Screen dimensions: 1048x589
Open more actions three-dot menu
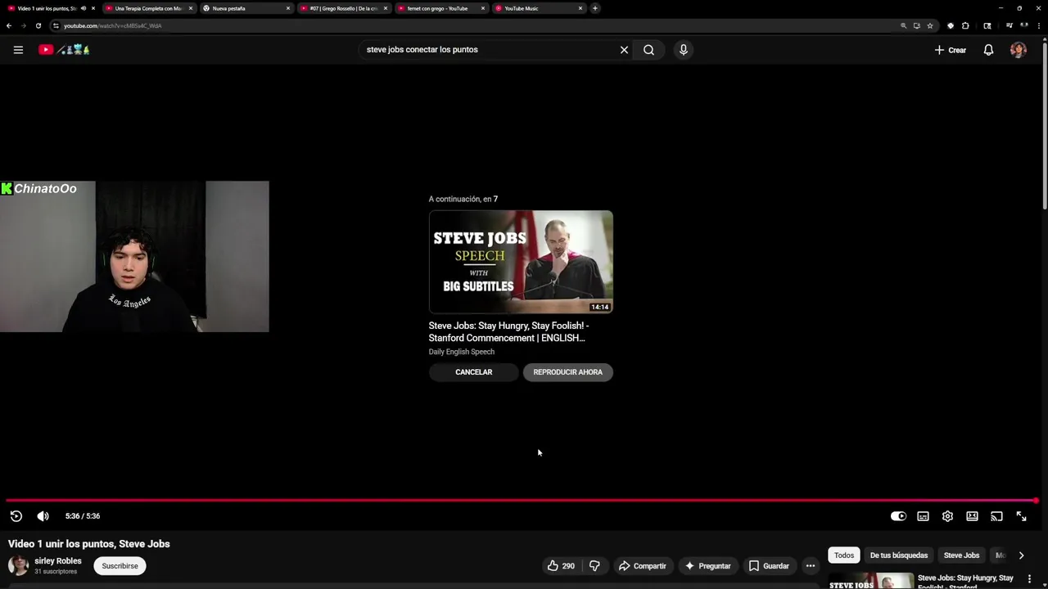coord(811,566)
